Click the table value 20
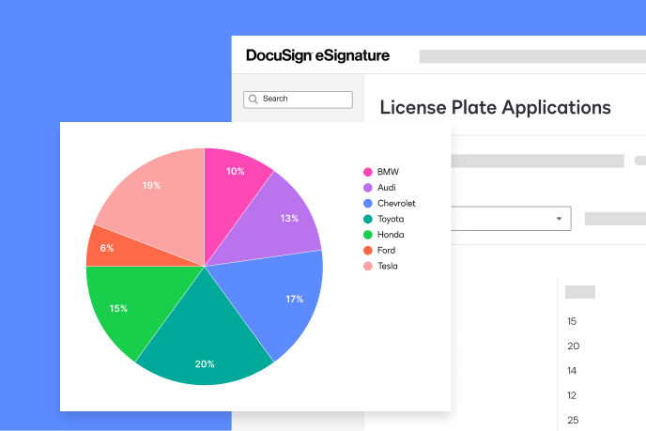Image resolution: width=646 pixels, height=431 pixels. (x=573, y=346)
